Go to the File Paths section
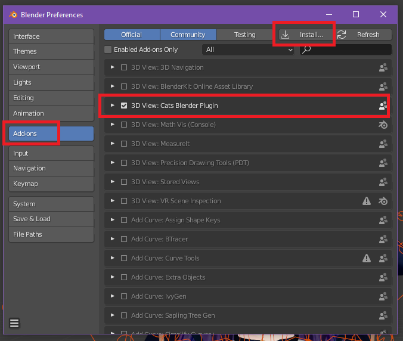Viewport: 403px width, 341px height. tap(51, 234)
